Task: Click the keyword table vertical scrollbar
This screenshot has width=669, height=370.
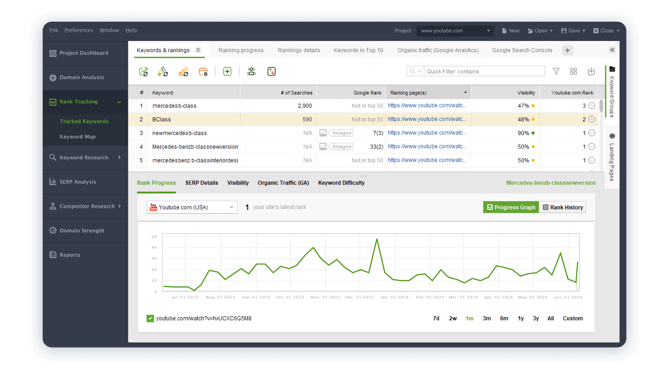Action: pyautogui.click(x=601, y=105)
